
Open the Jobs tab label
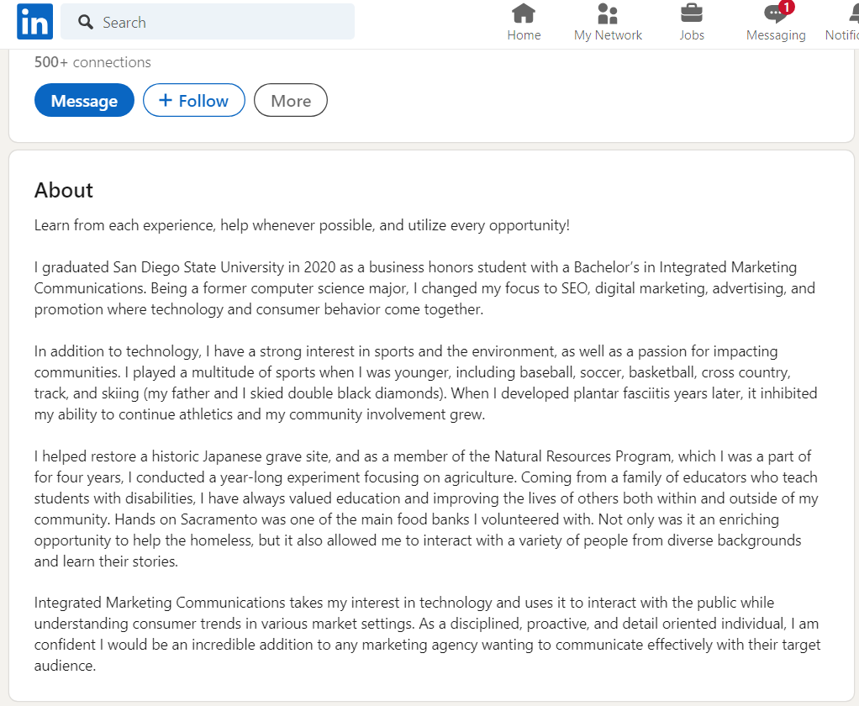pyautogui.click(x=691, y=35)
